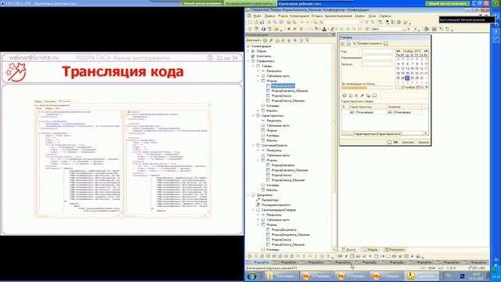Open the Конфигурация menu
The width and height of the screenshot is (501, 282).
point(299,16)
